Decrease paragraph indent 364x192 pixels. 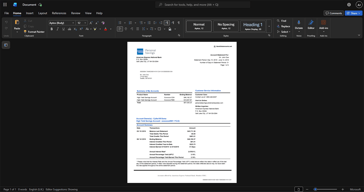click(155, 23)
